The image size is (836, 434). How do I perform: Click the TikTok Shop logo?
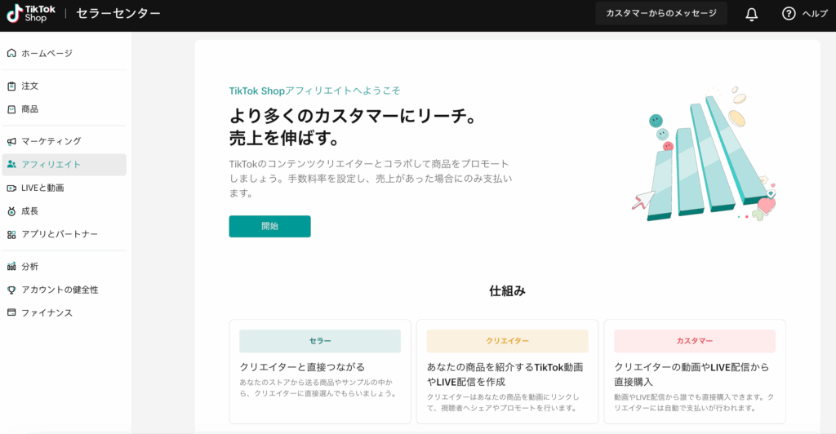pos(32,13)
